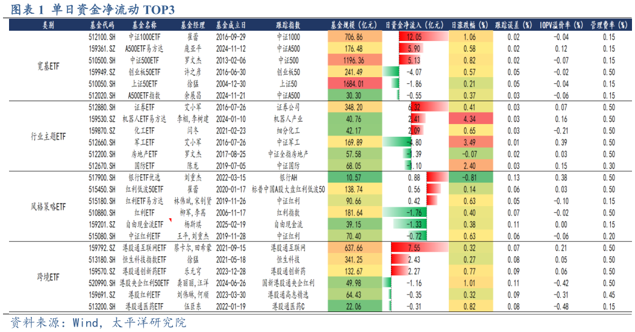Click the fund name 恒生科技指数ETF
The height and width of the screenshot is (332, 635).
[x=144, y=260]
